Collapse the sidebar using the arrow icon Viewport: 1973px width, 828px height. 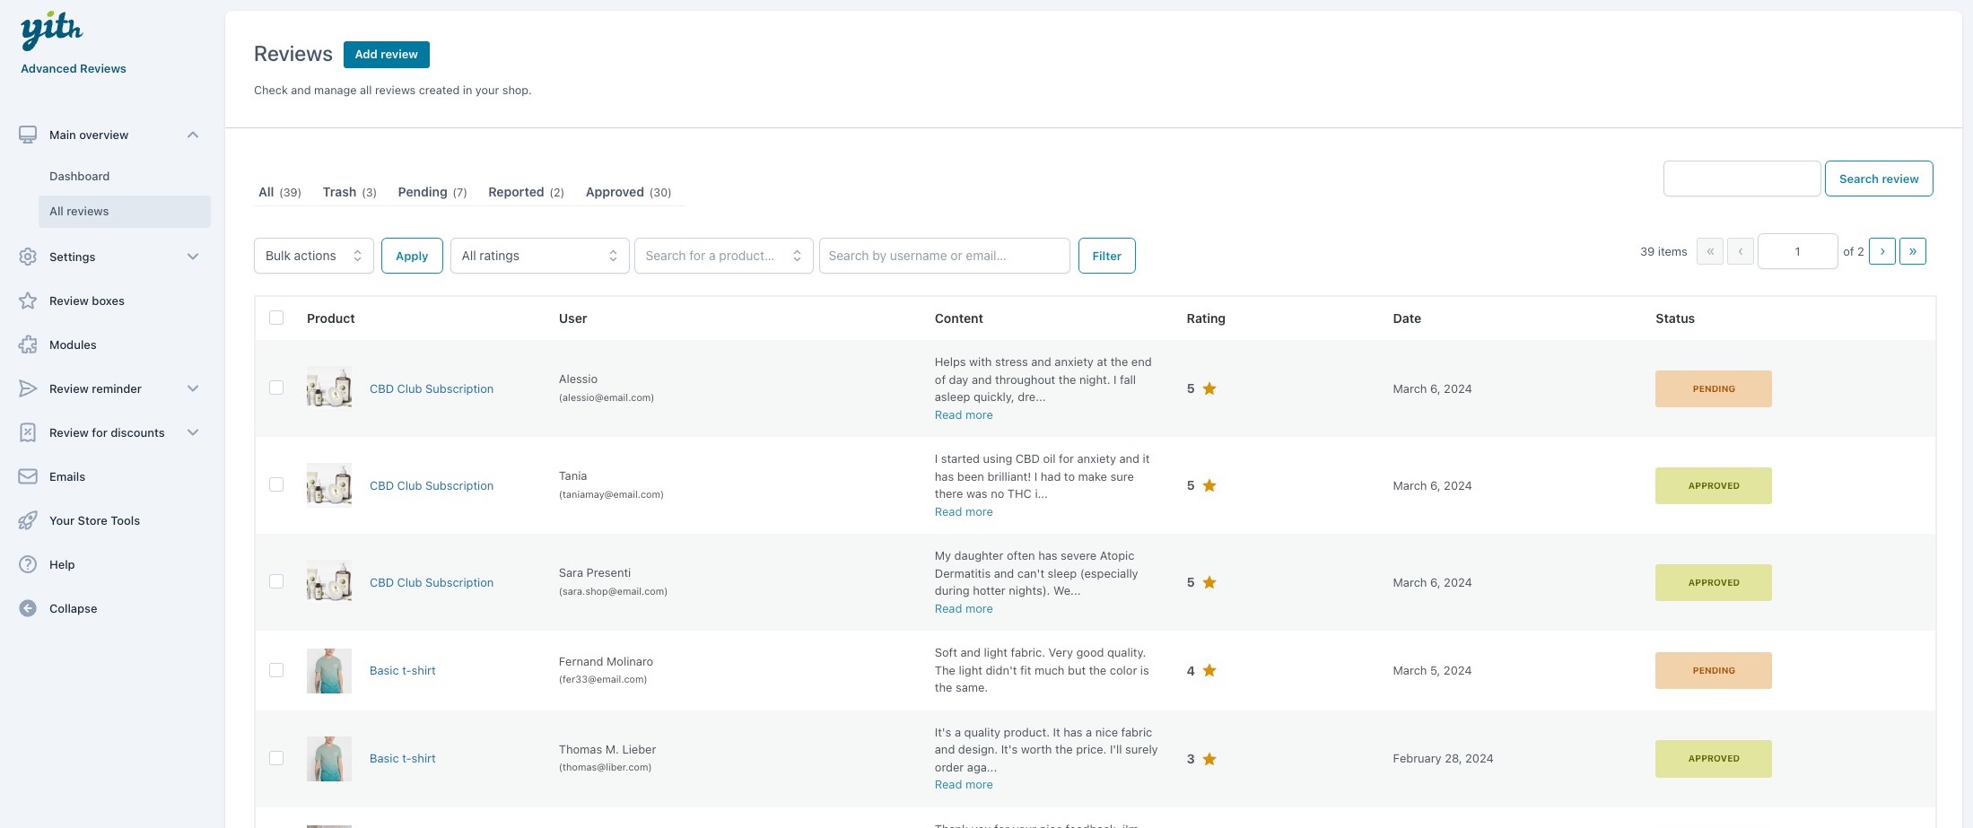tap(28, 608)
